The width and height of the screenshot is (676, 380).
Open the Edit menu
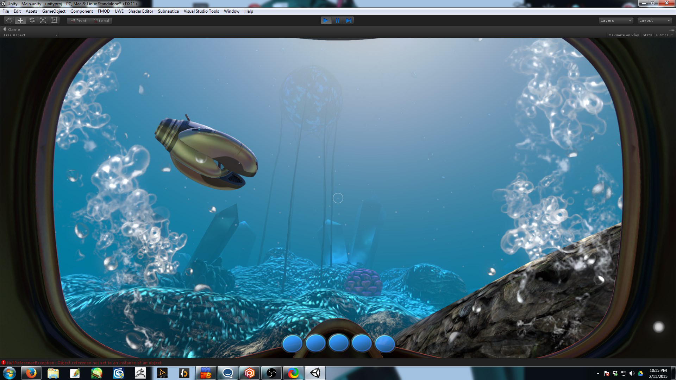[17, 11]
